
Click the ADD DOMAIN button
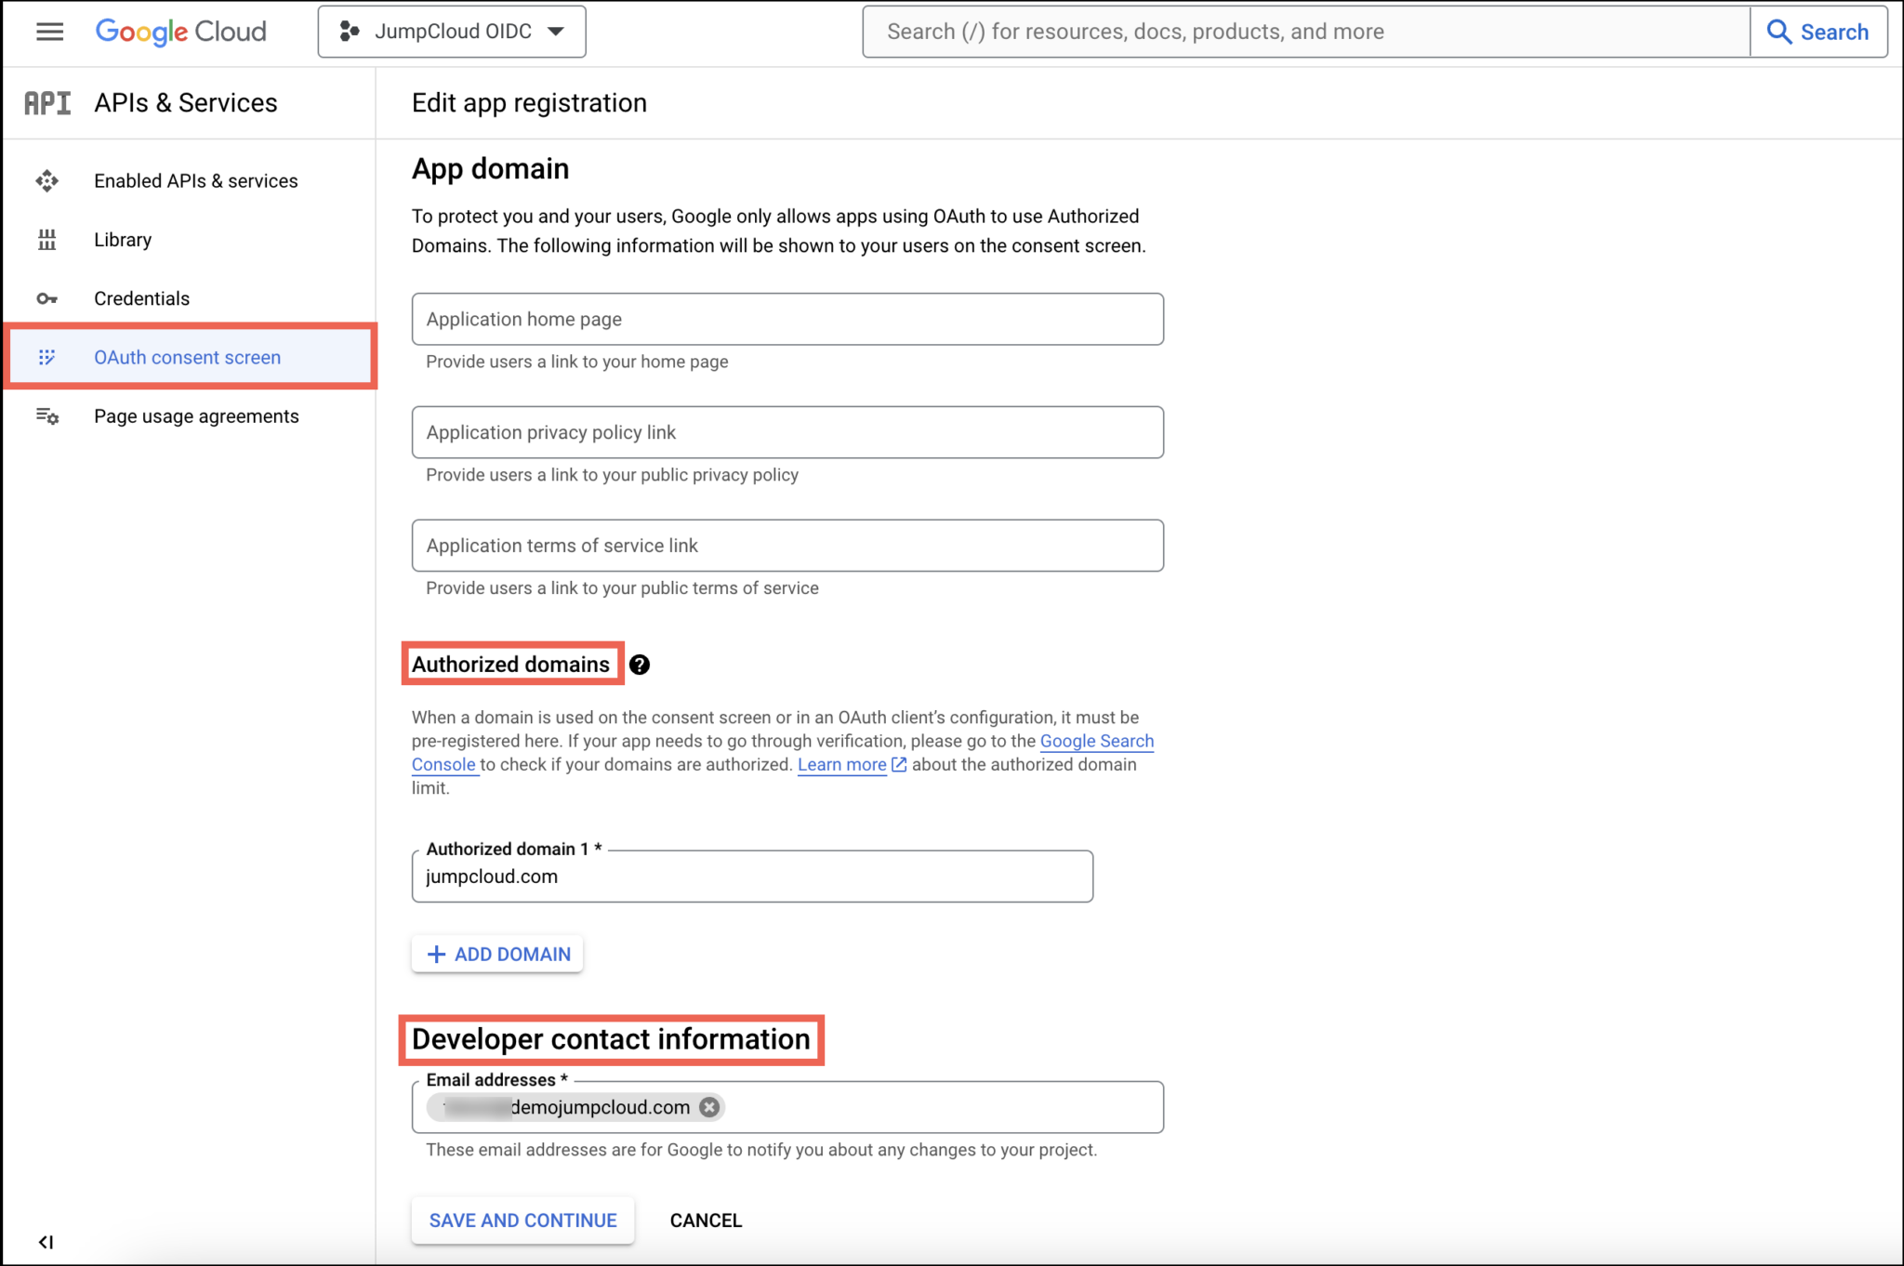coord(496,954)
